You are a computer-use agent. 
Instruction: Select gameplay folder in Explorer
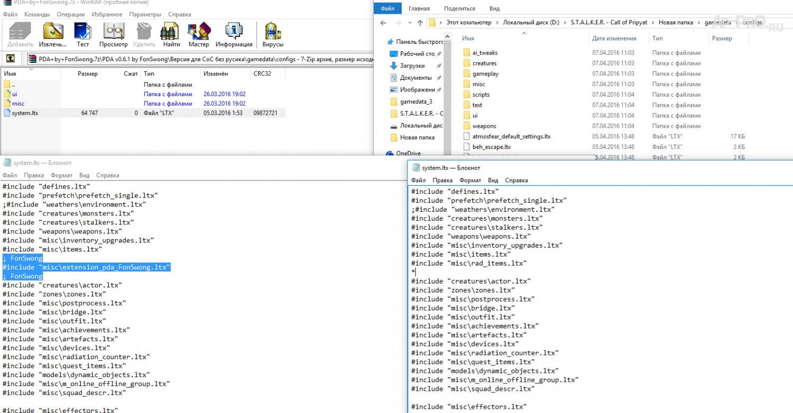pos(481,74)
